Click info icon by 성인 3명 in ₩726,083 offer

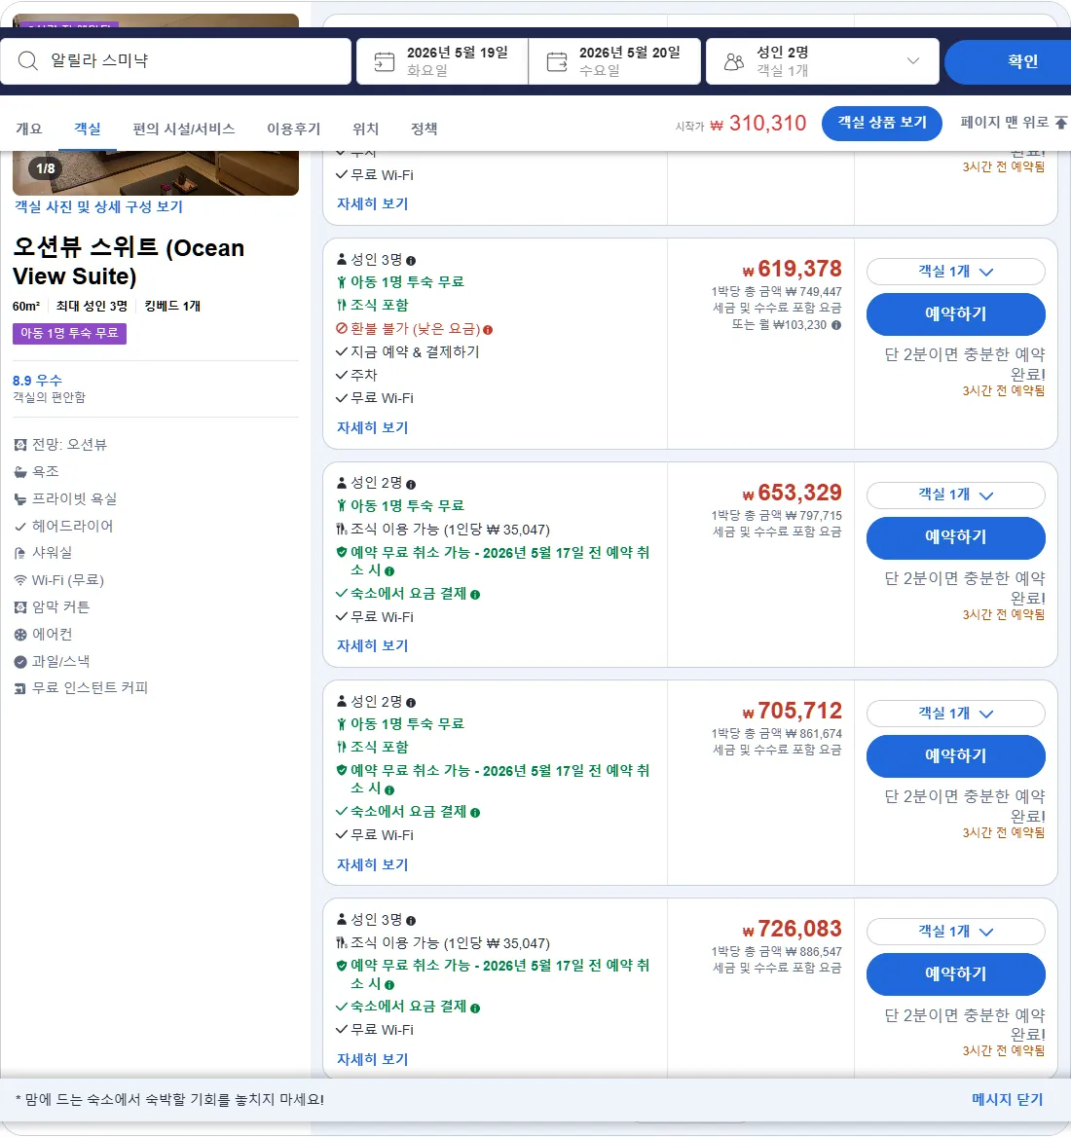[411, 921]
